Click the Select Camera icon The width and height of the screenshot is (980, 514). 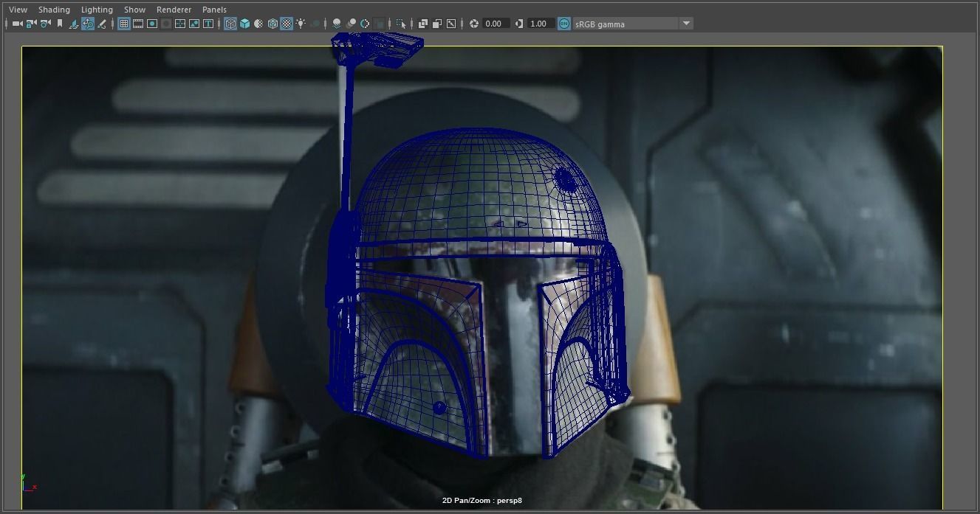pyautogui.click(x=17, y=24)
